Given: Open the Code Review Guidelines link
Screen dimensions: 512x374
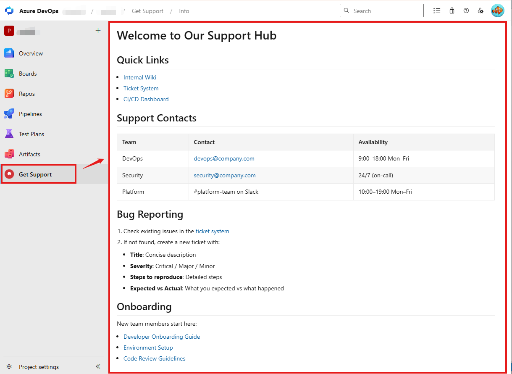Looking at the screenshot, I should [155, 358].
